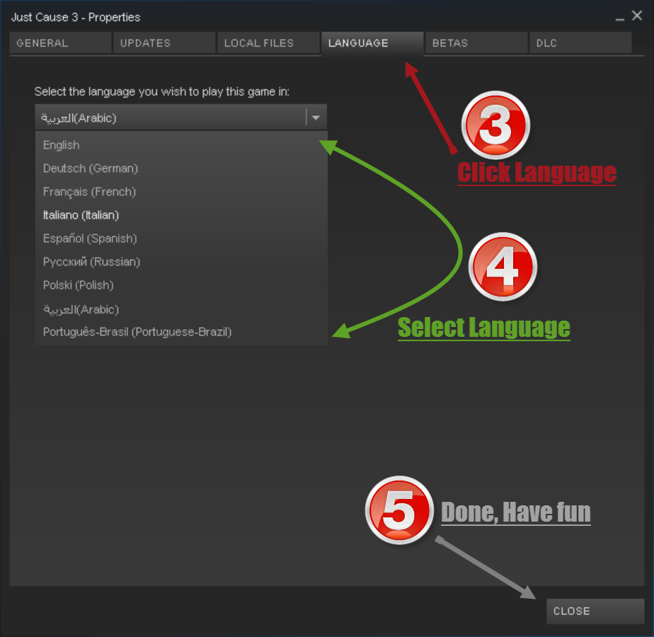Select Español (Spanish) language
Viewport: 654px width, 637px height.
[181, 239]
